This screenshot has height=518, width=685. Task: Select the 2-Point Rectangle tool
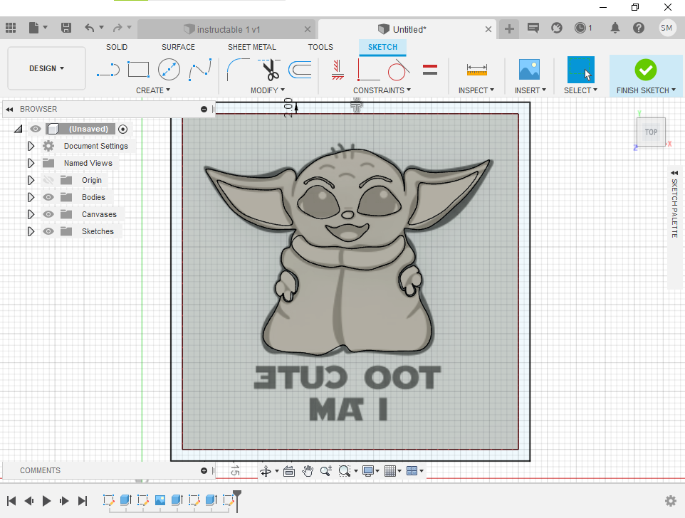click(x=138, y=70)
